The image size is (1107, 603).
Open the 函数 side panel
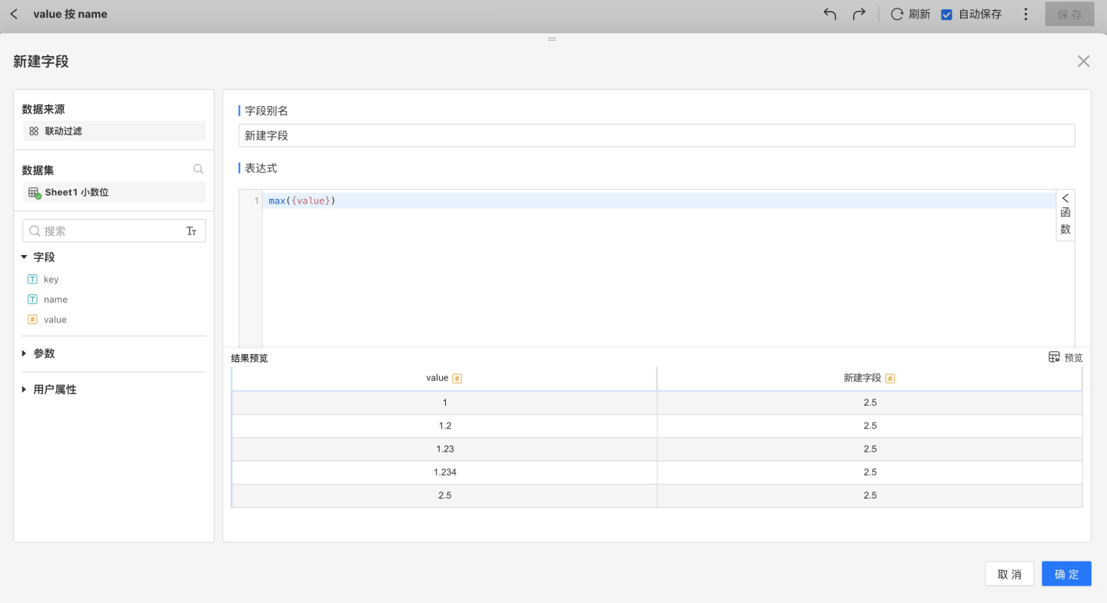pos(1065,215)
